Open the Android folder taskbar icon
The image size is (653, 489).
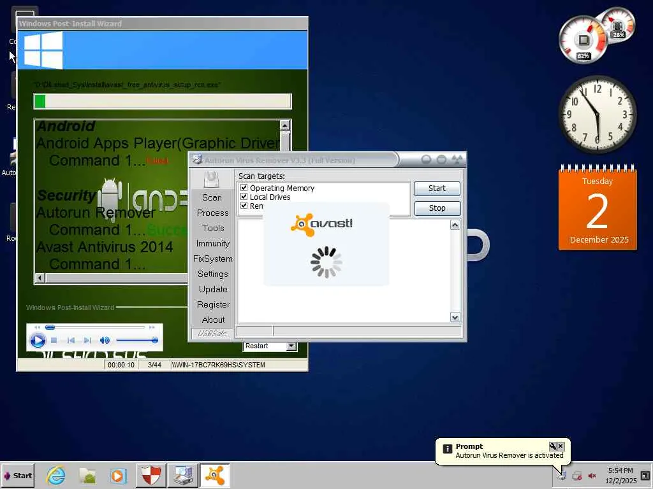tap(88, 475)
